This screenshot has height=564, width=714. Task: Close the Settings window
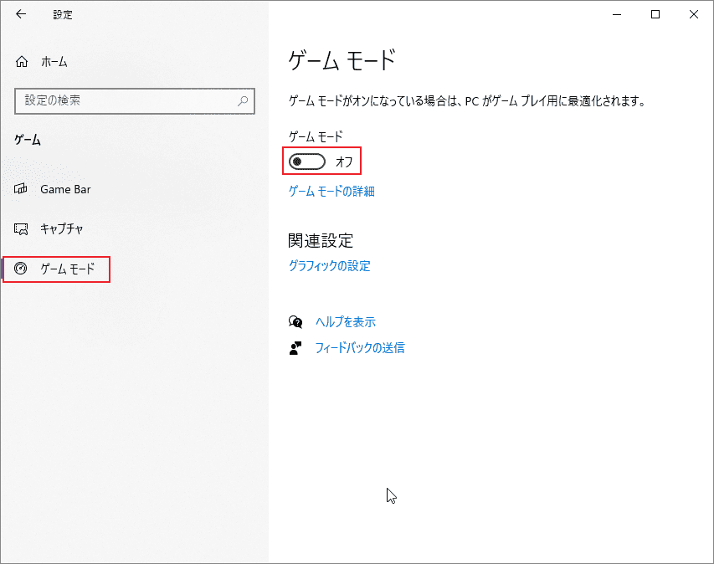(694, 14)
